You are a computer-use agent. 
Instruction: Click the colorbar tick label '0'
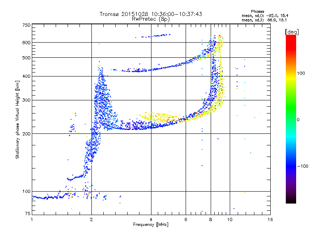[298, 119]
